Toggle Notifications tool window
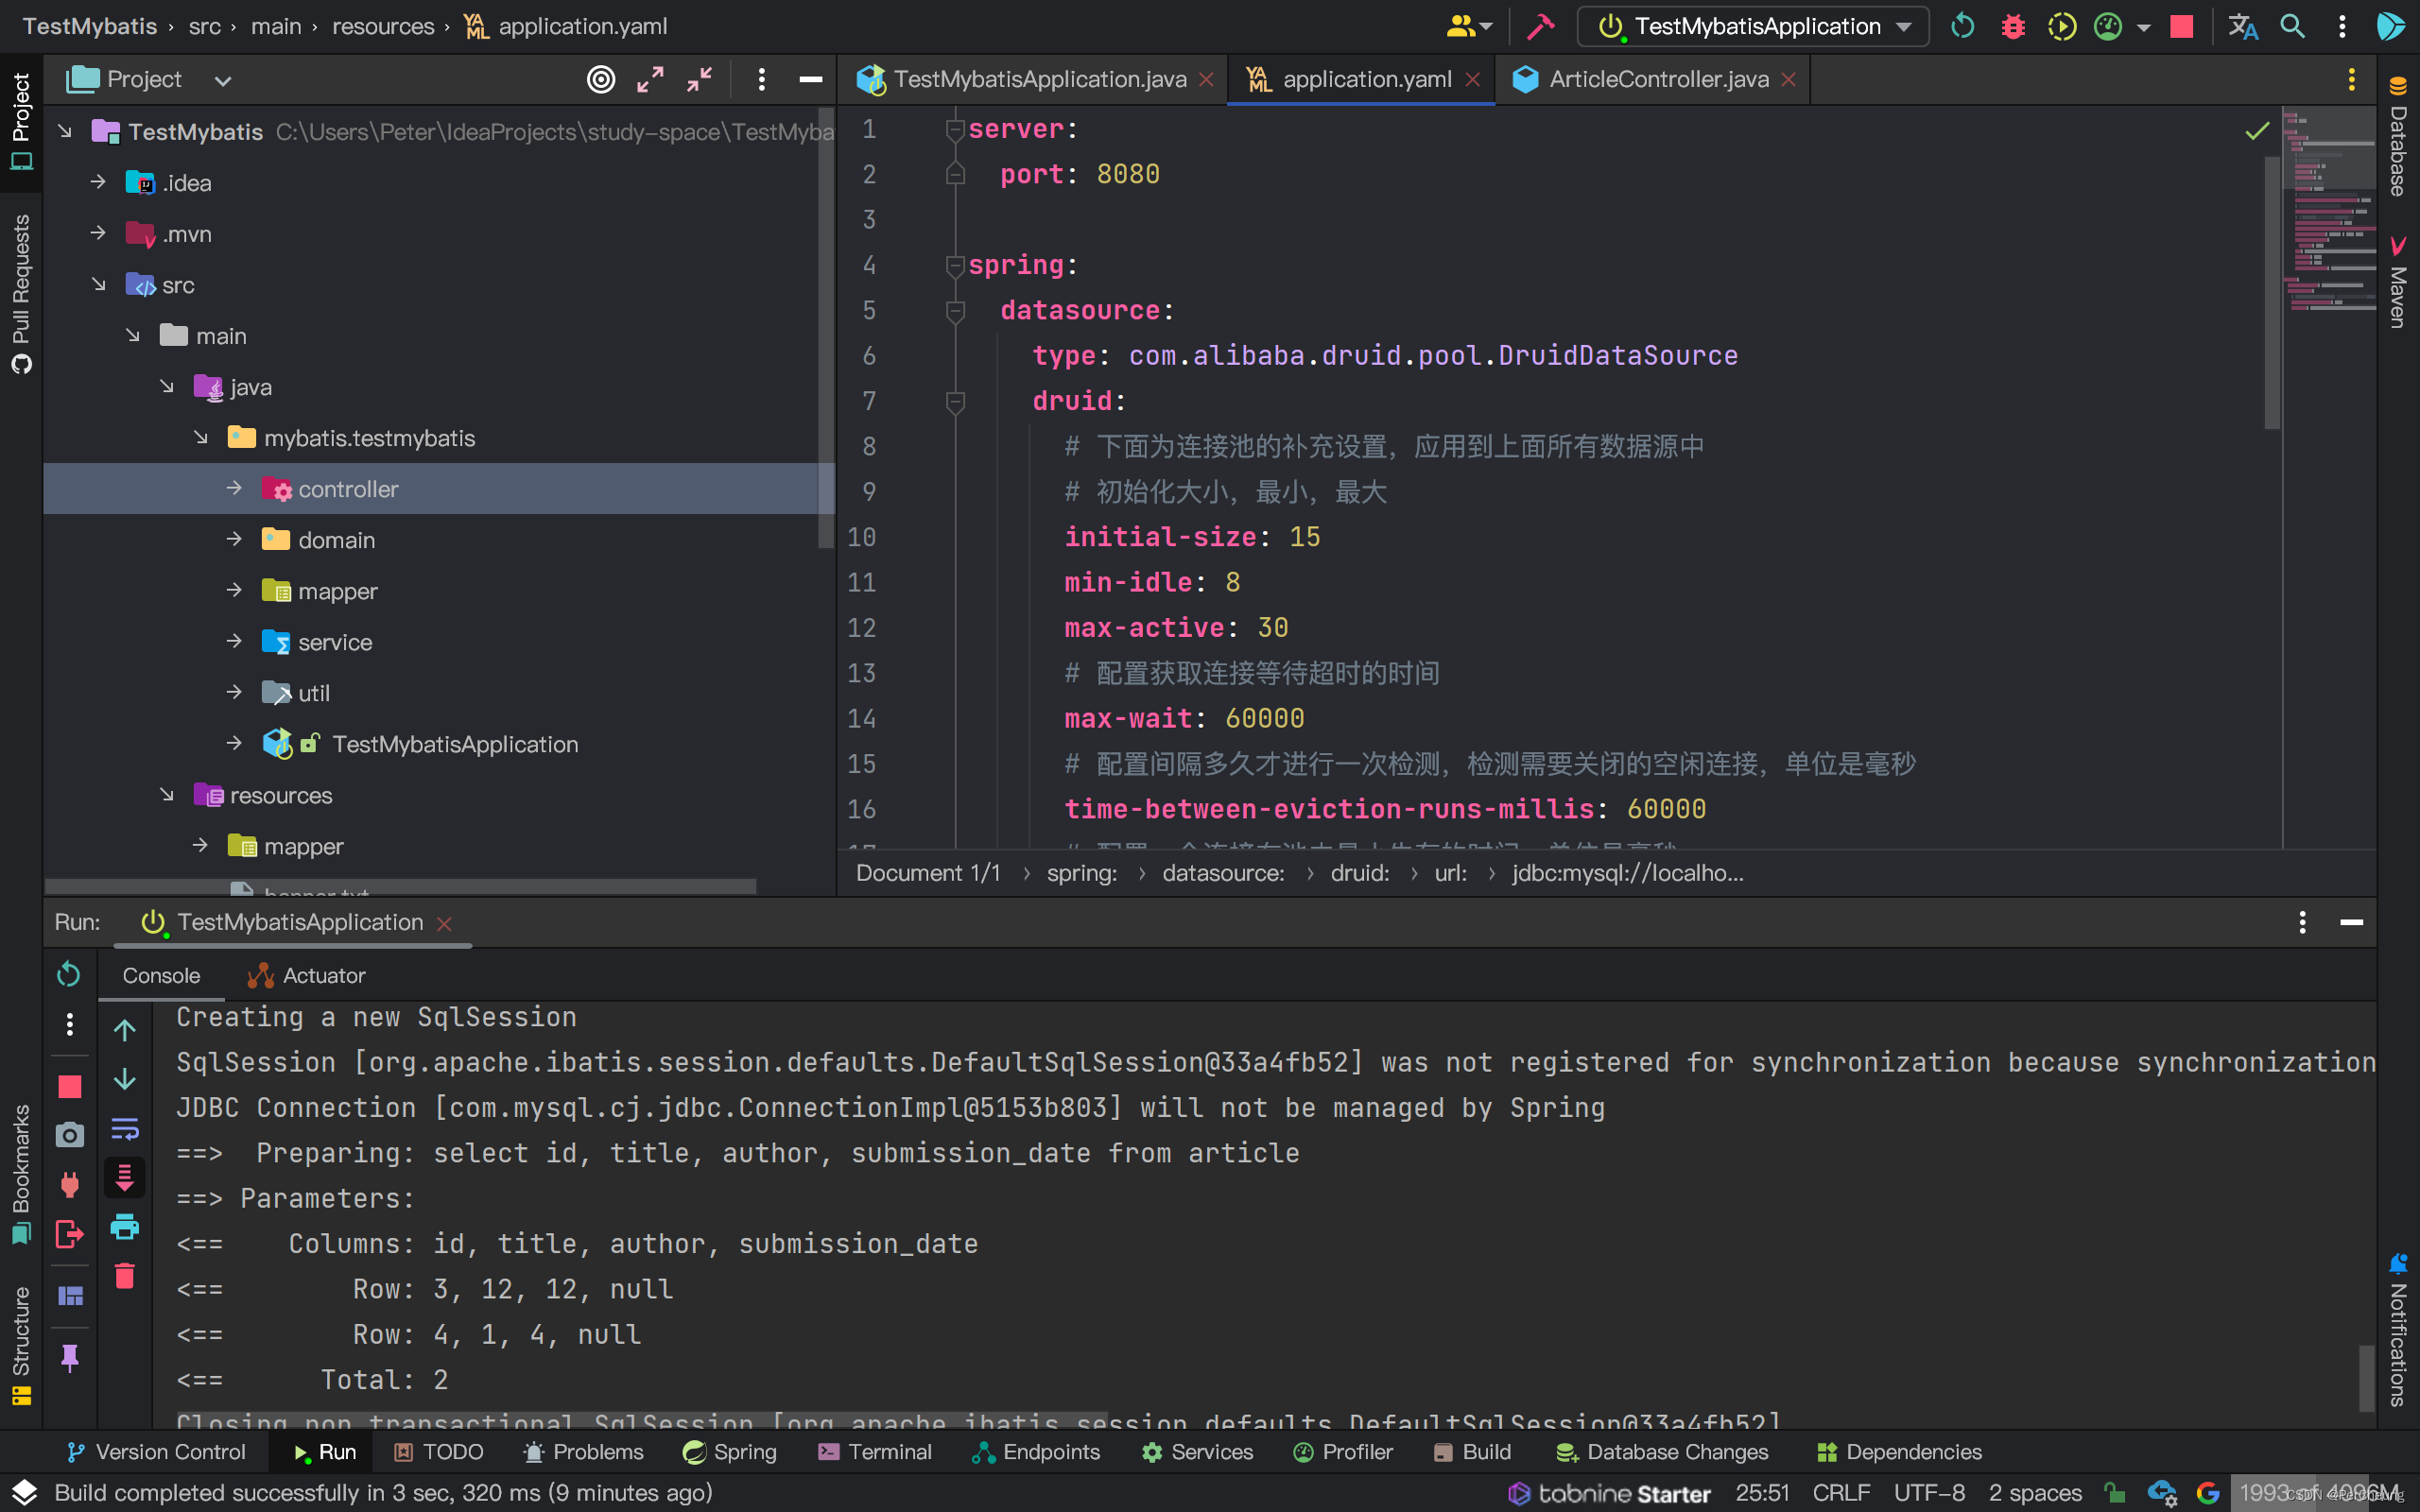Viewport: 2420px width, 1512px height. [2398, 1330]
